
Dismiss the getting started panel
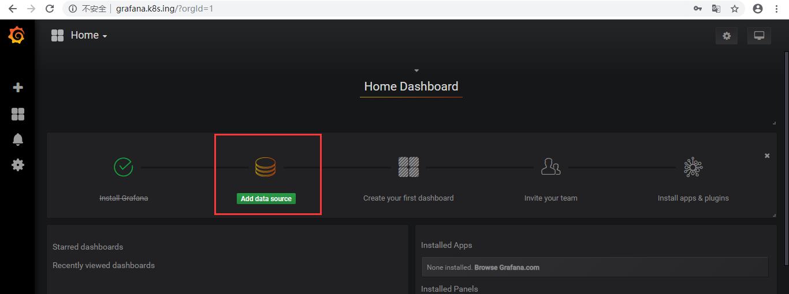[x=767, y=156]
